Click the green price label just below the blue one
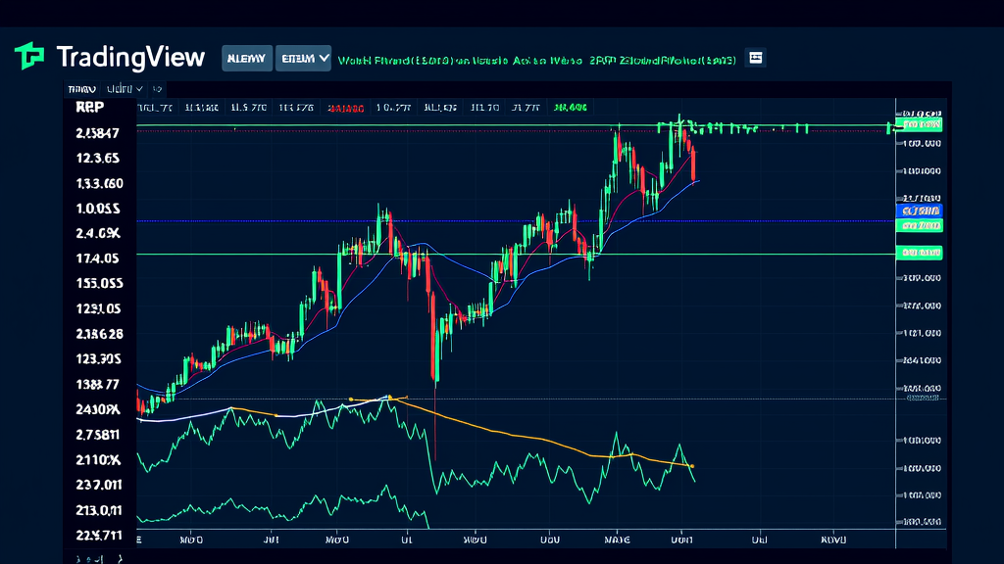 (x=920, y=225)
